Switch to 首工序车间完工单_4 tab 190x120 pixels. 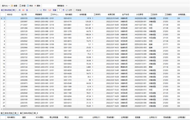tap(29, 113)
